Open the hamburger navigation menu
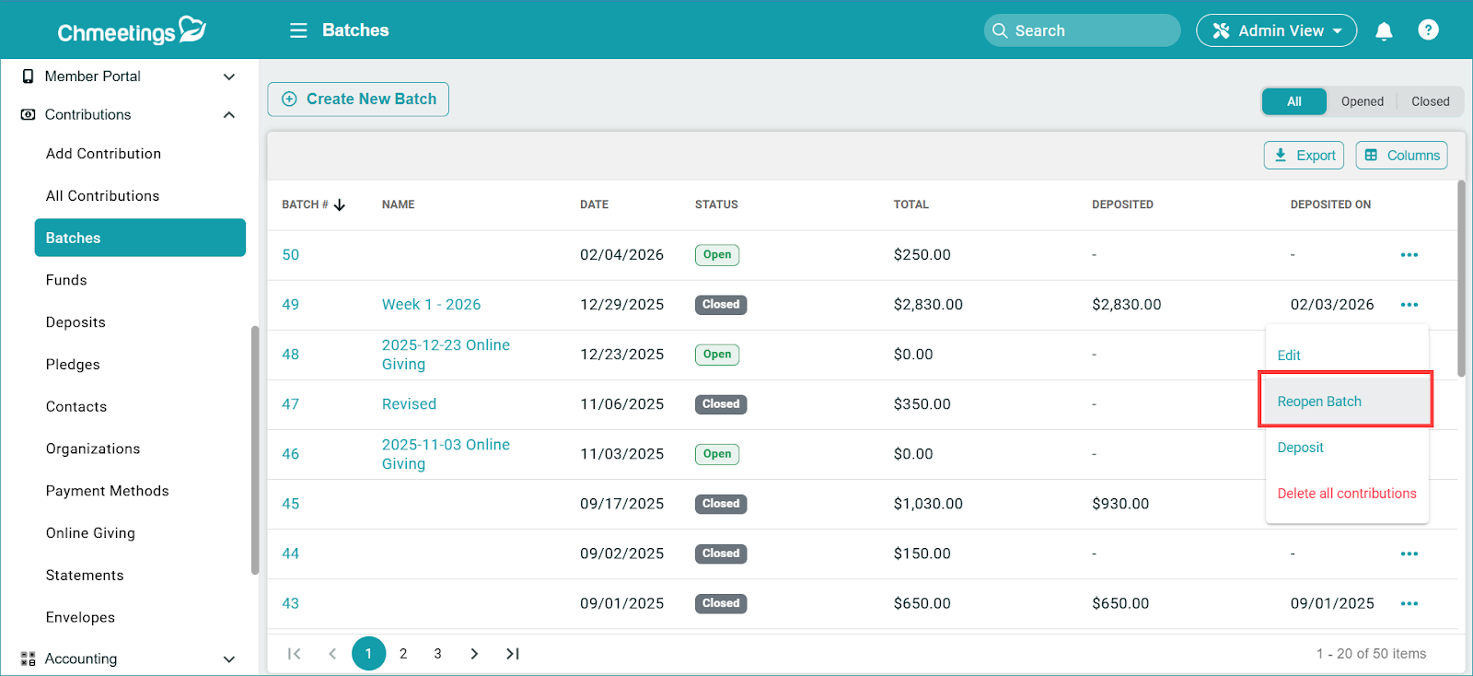 (298, 30)
